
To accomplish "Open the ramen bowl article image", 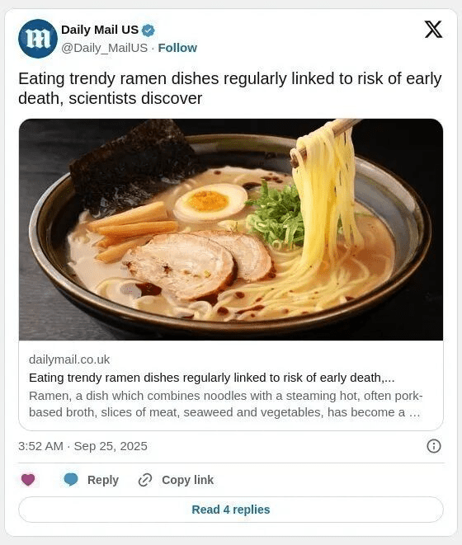I will (231, 229).
